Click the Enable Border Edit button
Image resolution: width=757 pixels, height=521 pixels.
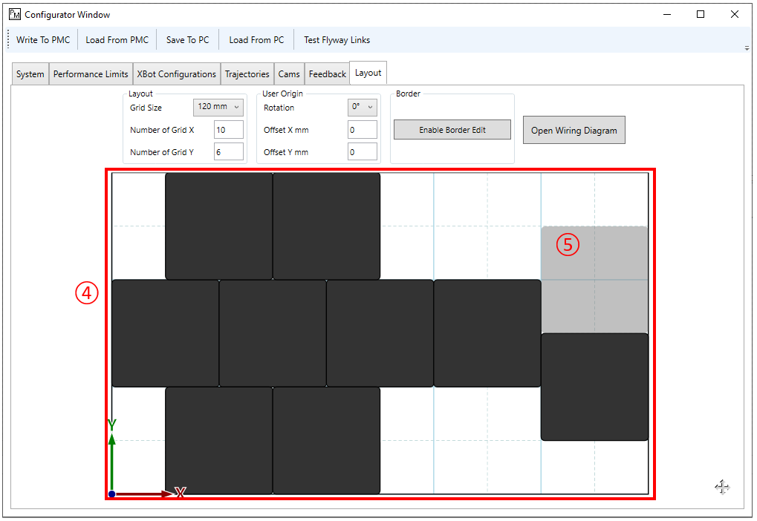pyautogui.click(x=452, y=129)
